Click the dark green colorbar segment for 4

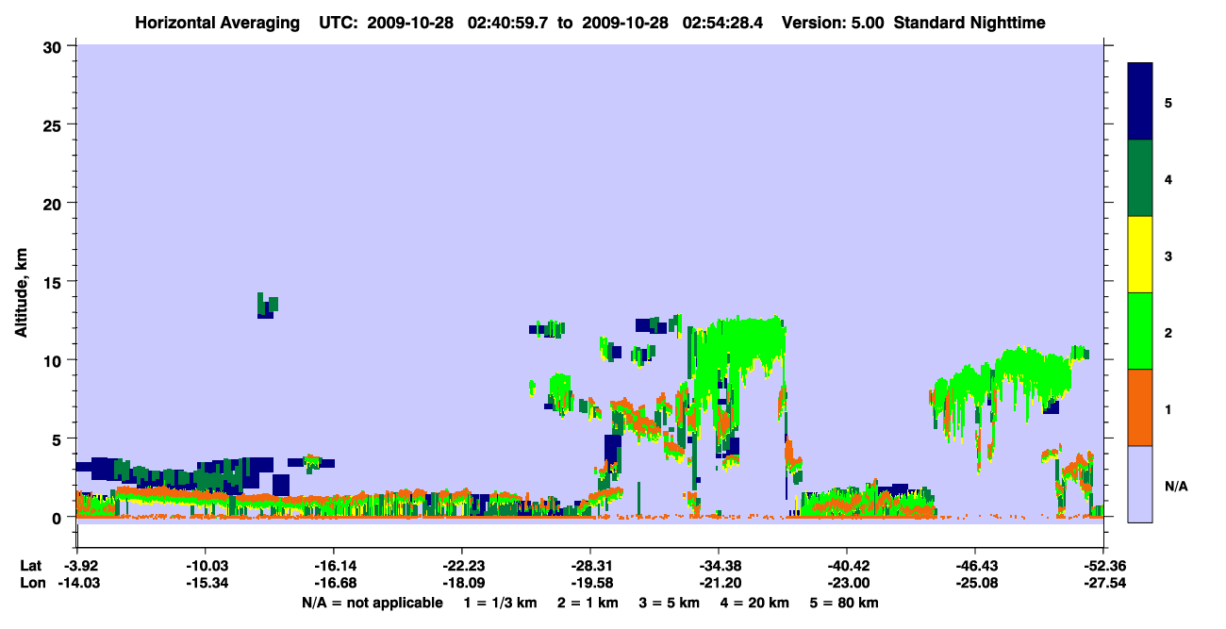[1140, 178]
